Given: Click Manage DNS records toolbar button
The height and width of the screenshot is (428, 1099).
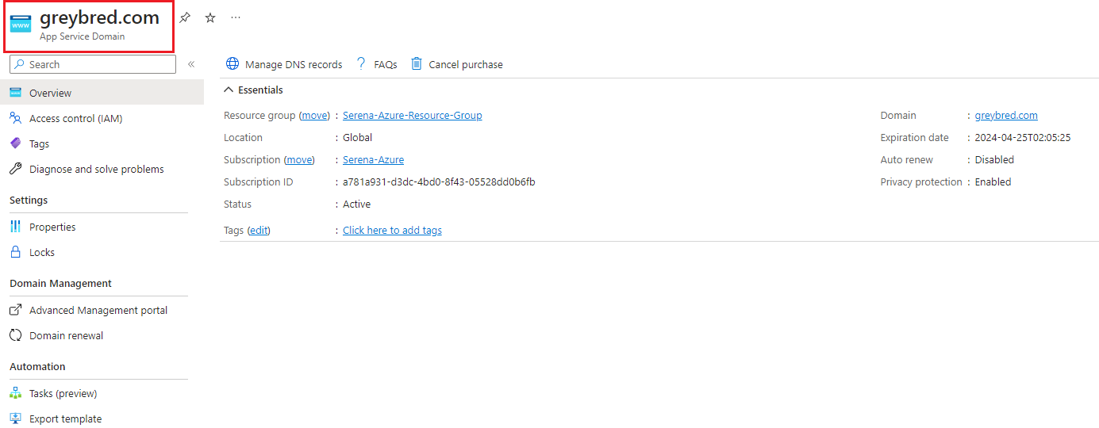Looking at the screenshot, I should point(284,64).
